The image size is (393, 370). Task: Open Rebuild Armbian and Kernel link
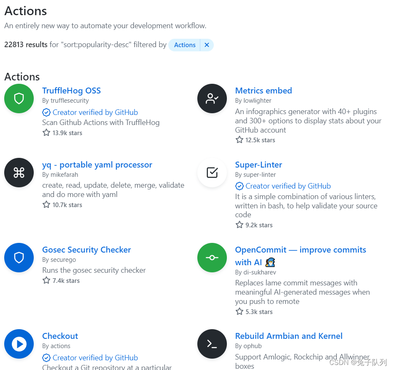click(x=289, y=336)
